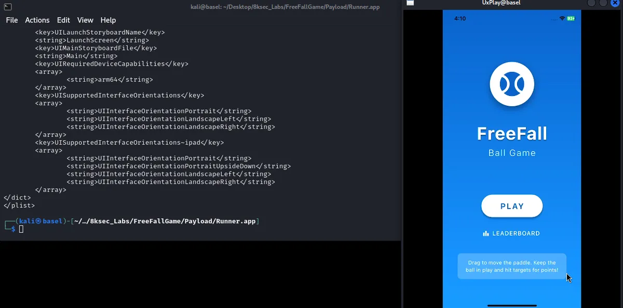The height and width of the screenshot is (308, 623).
Task: Click the Wi-Fi status icon on phone
Action: click(x=562, y=19)
